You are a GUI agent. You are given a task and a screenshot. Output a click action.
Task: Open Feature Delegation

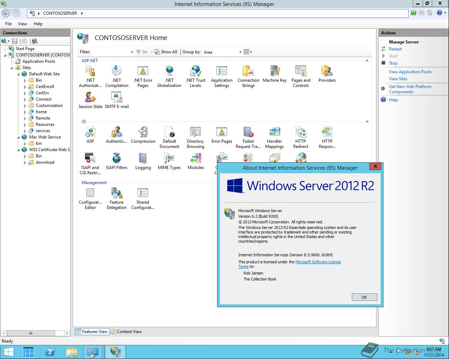pyautogui.click(x=116, y=198)
